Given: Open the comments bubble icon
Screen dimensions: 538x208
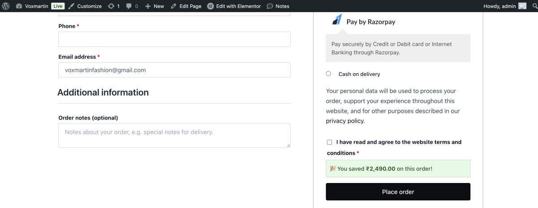Looking at the screenshot, I should point(129,6).
